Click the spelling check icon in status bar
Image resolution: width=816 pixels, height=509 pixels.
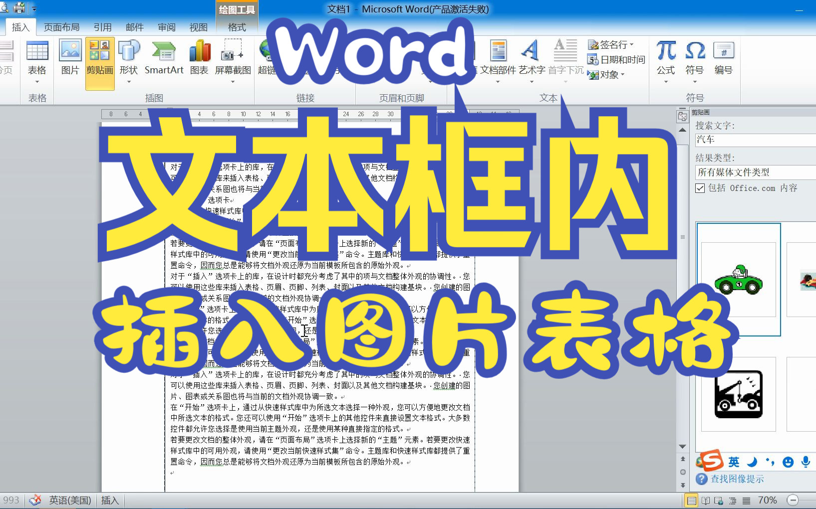35,501
